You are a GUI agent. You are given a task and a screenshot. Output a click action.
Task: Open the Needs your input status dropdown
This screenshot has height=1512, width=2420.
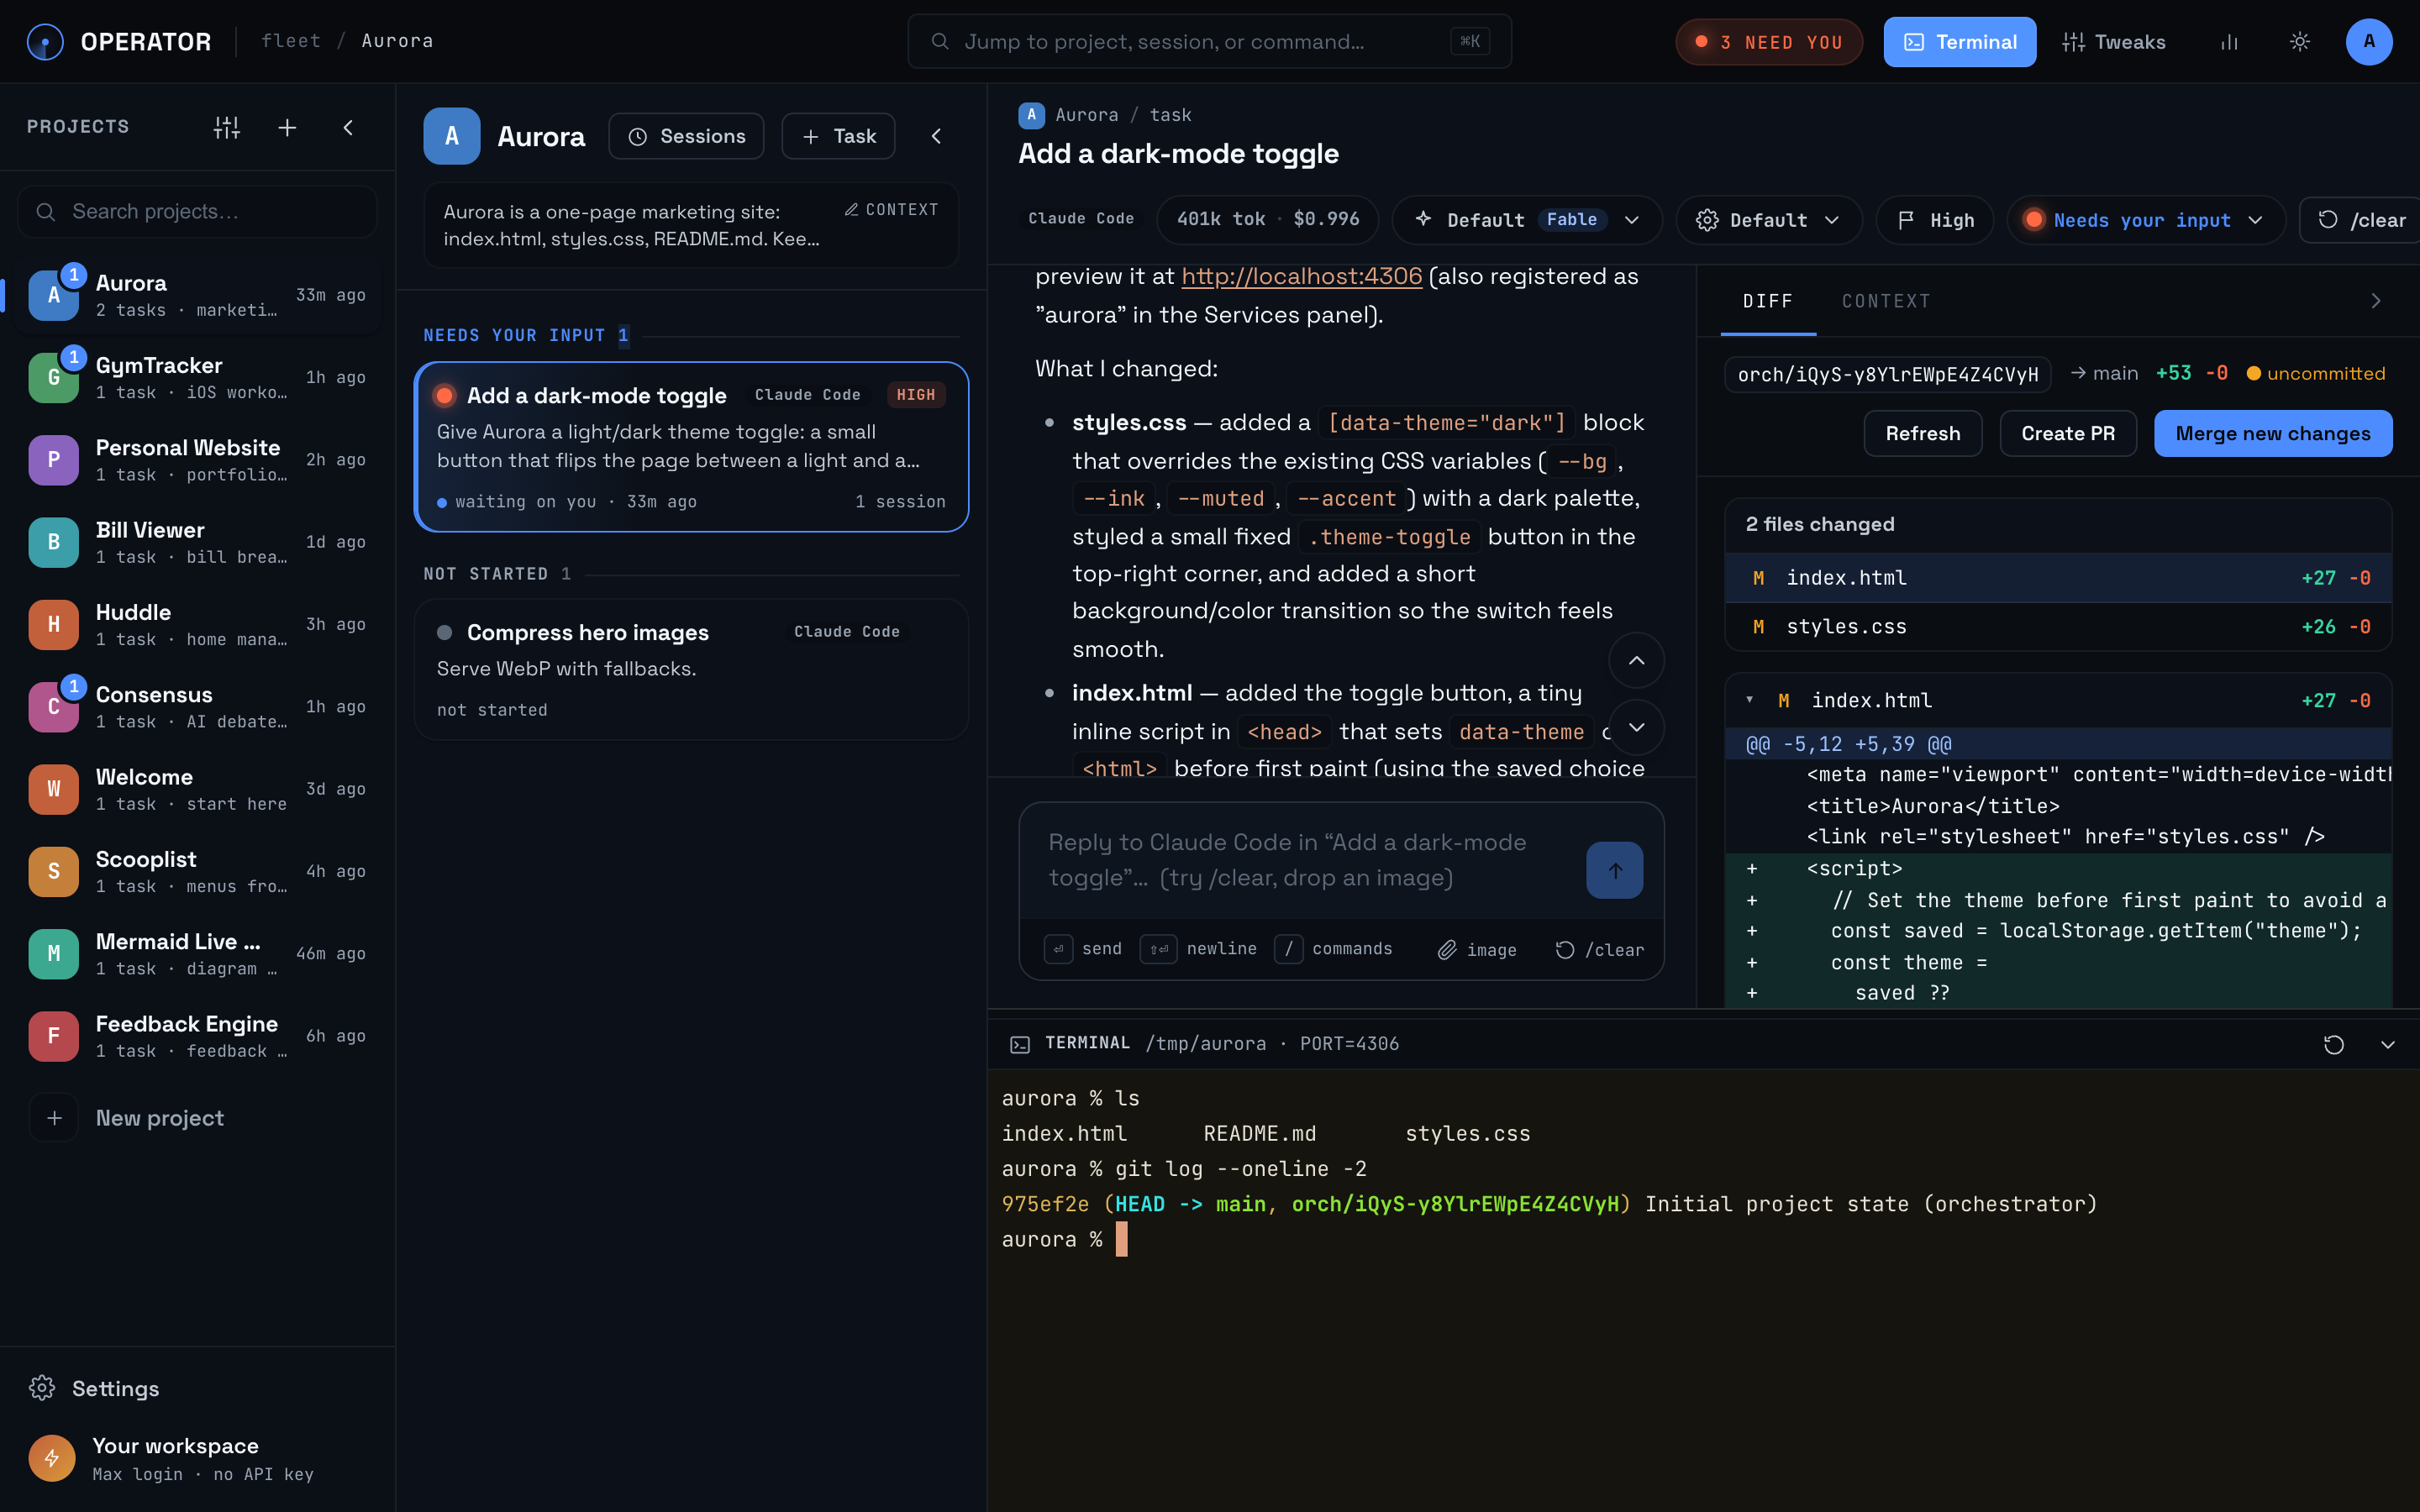tap(2145, 220)
